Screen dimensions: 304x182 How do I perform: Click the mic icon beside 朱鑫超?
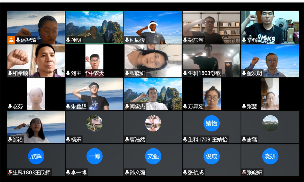click(68, 106)
